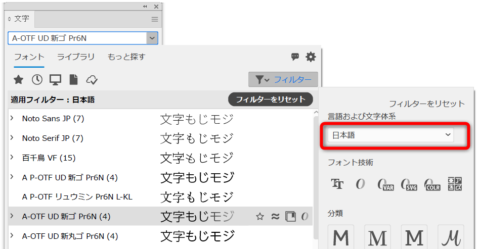This screenshot has width=481, height=249.
Task: Switch to the もっと探す tab
Action: [x=126, y=57]
